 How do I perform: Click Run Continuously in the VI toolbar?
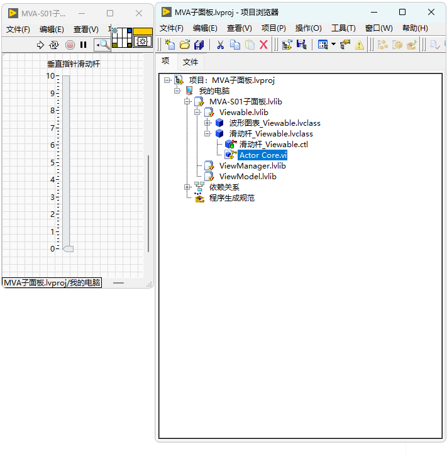(x=54, y=45)
